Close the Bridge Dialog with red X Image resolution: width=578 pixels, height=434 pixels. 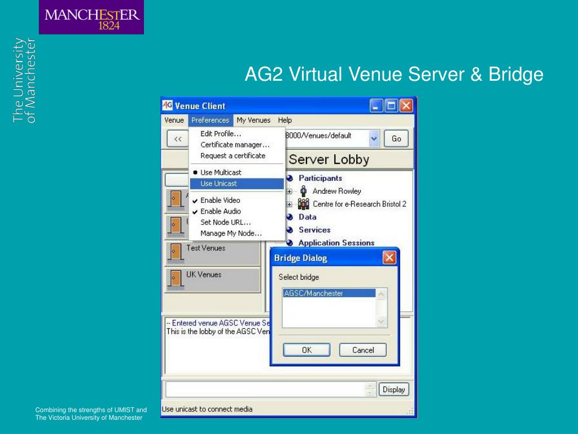click(389, 257)
